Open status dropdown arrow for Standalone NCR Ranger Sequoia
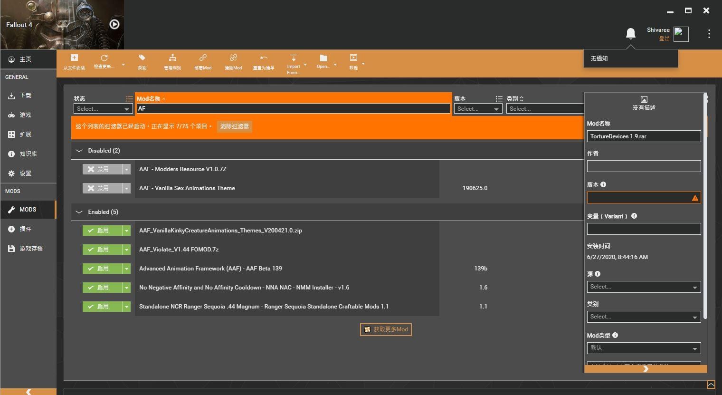722x395 pixels. tap(126, 307)
